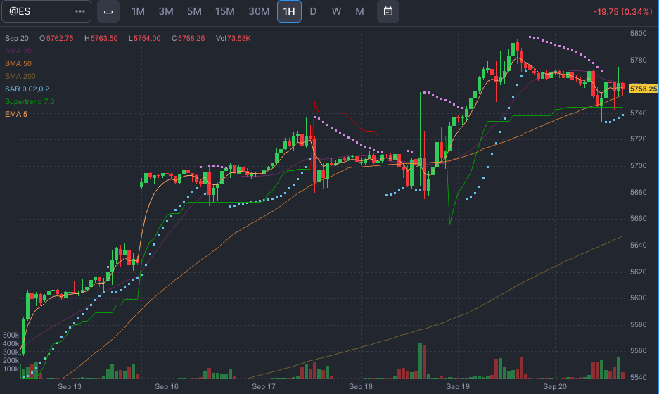This screenshot has height=394, width=659.
Task: Select the EMA 5 indicator legend
Action: [16, 114]
